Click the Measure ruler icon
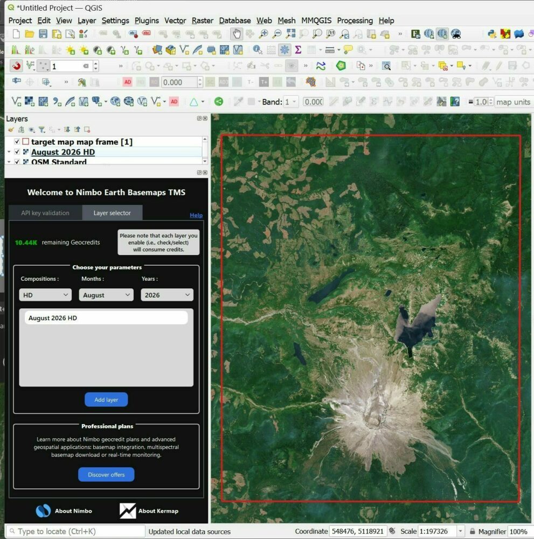The width and height of the screenshot is (534, 539). tap(330, 50)
